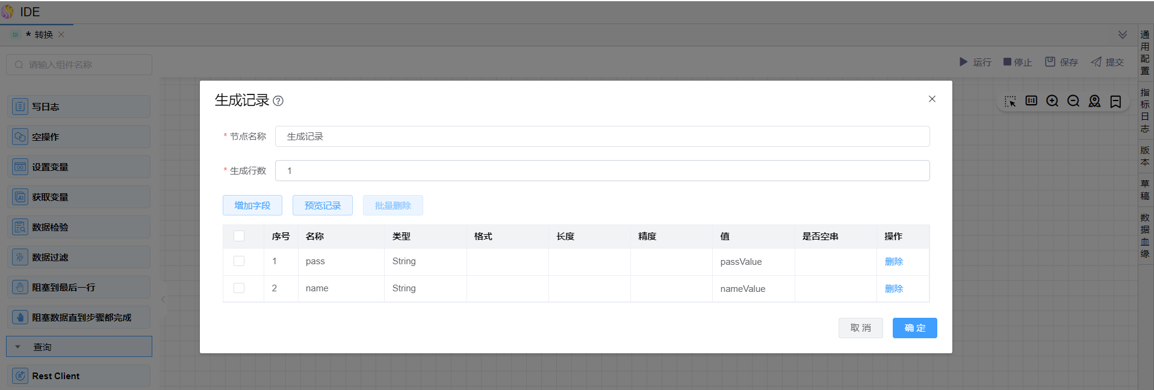This screenshot has width=1154, height=390.
Task: Collapse the left component panel arrow
Action: tap(163, 299)
